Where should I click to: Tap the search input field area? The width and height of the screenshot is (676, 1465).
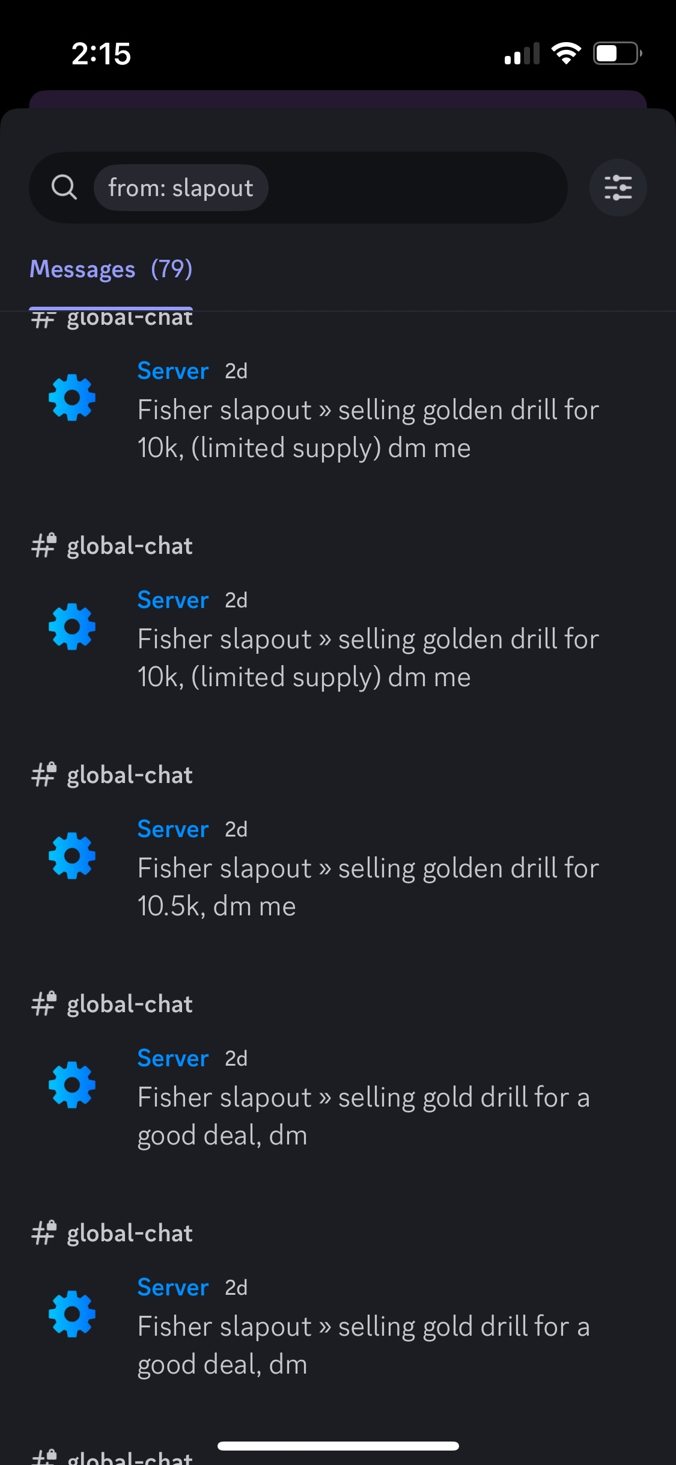click(298, 188)
